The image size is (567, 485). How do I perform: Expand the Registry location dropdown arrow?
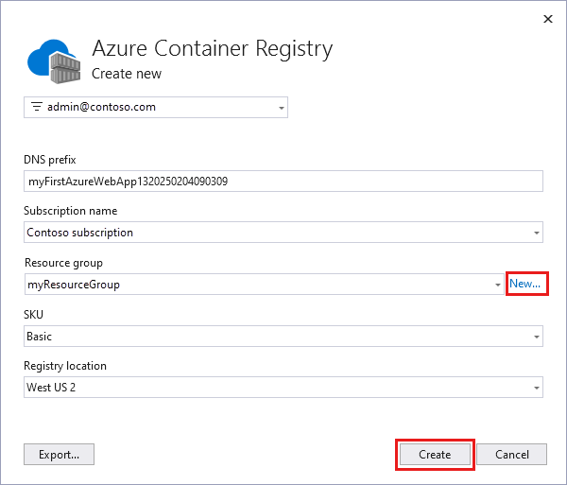pyautogui.click(x=537, y=388)
